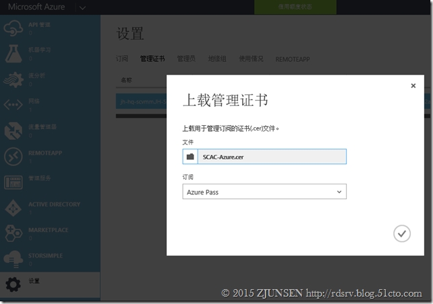
Task: Open the stream analytics gear icon
Action: [x=13, y=79]
